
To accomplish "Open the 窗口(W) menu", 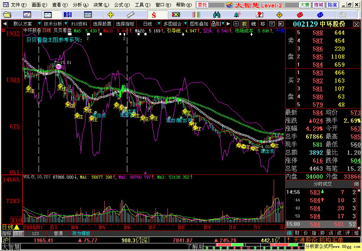I will click(163, 5).
